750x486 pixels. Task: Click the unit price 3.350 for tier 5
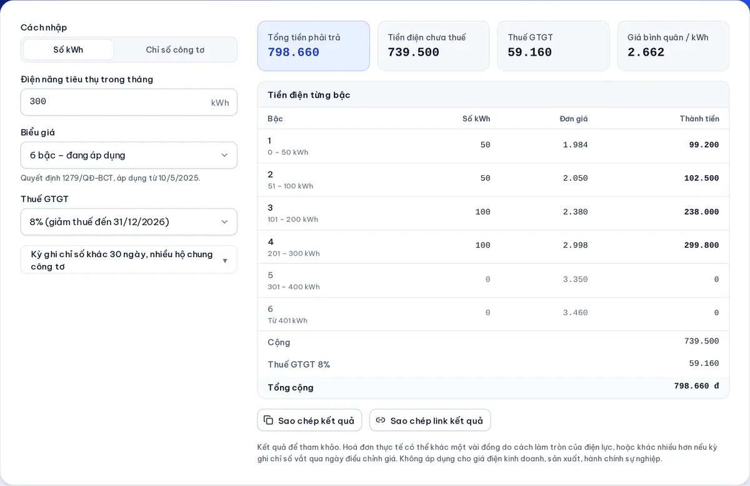click(575, 280)
